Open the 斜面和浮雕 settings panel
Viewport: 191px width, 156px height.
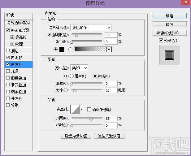[x=20, y=30]
